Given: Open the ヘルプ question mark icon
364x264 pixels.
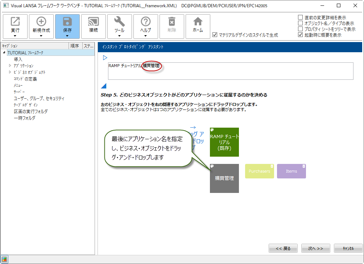Looking at the screenshot, I should 145,21.
